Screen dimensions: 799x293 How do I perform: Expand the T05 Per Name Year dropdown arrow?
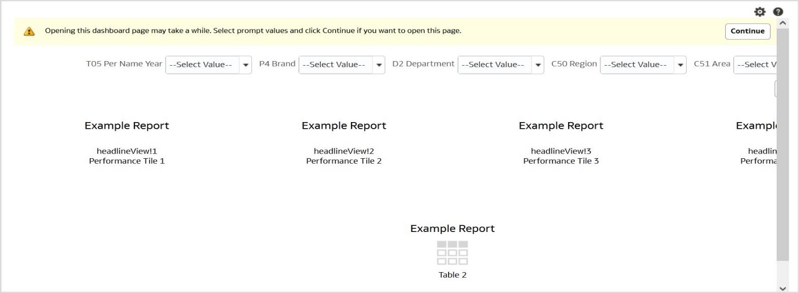246,65
